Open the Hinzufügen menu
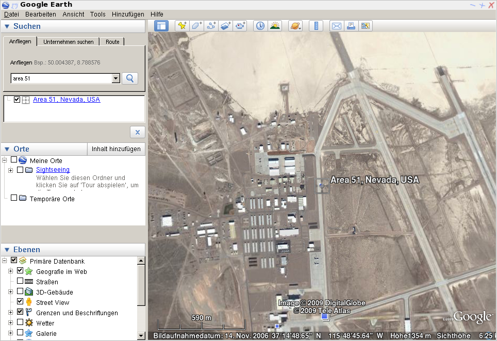Screen dimensions: 497x341 (128, 14)
